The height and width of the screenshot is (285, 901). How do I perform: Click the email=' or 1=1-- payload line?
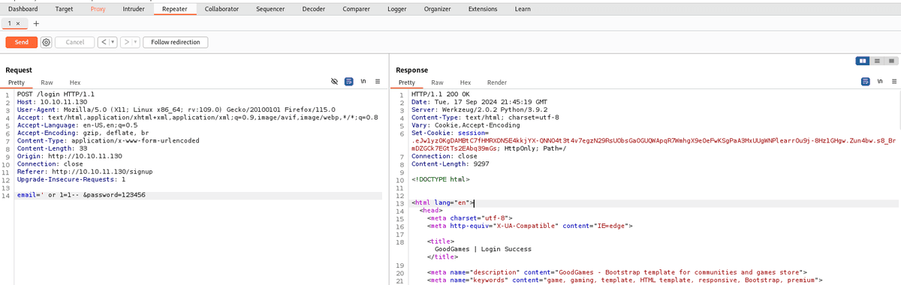(81, 195)
